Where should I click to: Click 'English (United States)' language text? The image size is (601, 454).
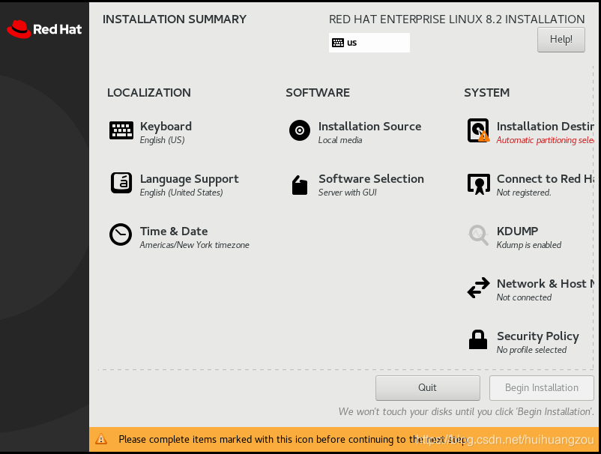pos(181,193)
